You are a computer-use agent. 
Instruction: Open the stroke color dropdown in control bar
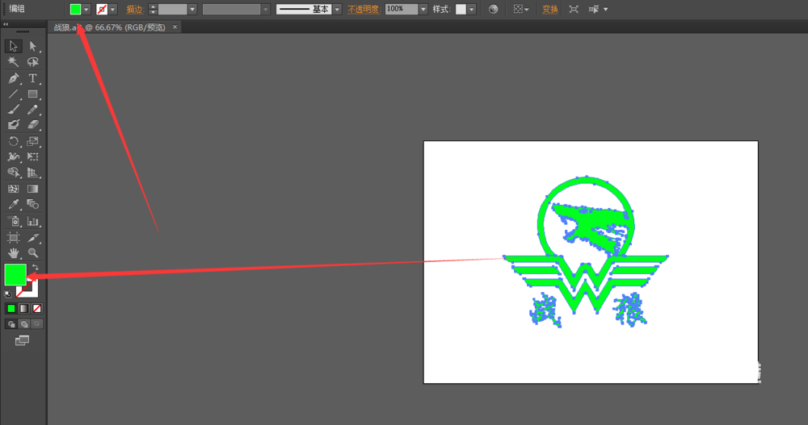tap(112, 9)
